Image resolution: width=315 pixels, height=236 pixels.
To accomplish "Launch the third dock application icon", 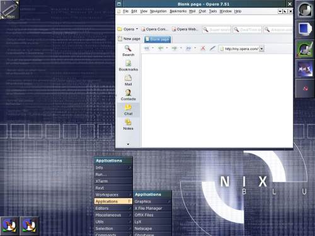I will (x=305, y=49).
